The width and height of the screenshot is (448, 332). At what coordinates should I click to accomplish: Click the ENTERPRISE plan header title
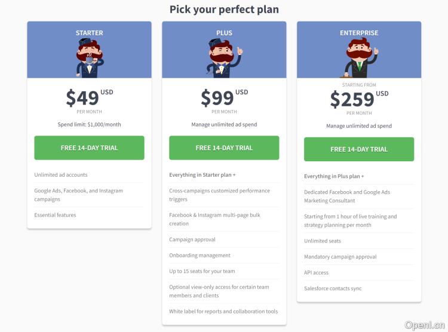(359, 33)
